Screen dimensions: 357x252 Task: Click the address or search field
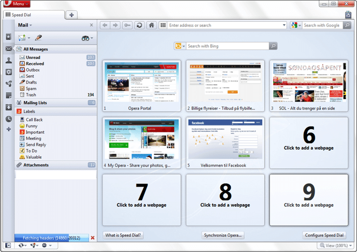pyautogui.click(x=225, y=25)
